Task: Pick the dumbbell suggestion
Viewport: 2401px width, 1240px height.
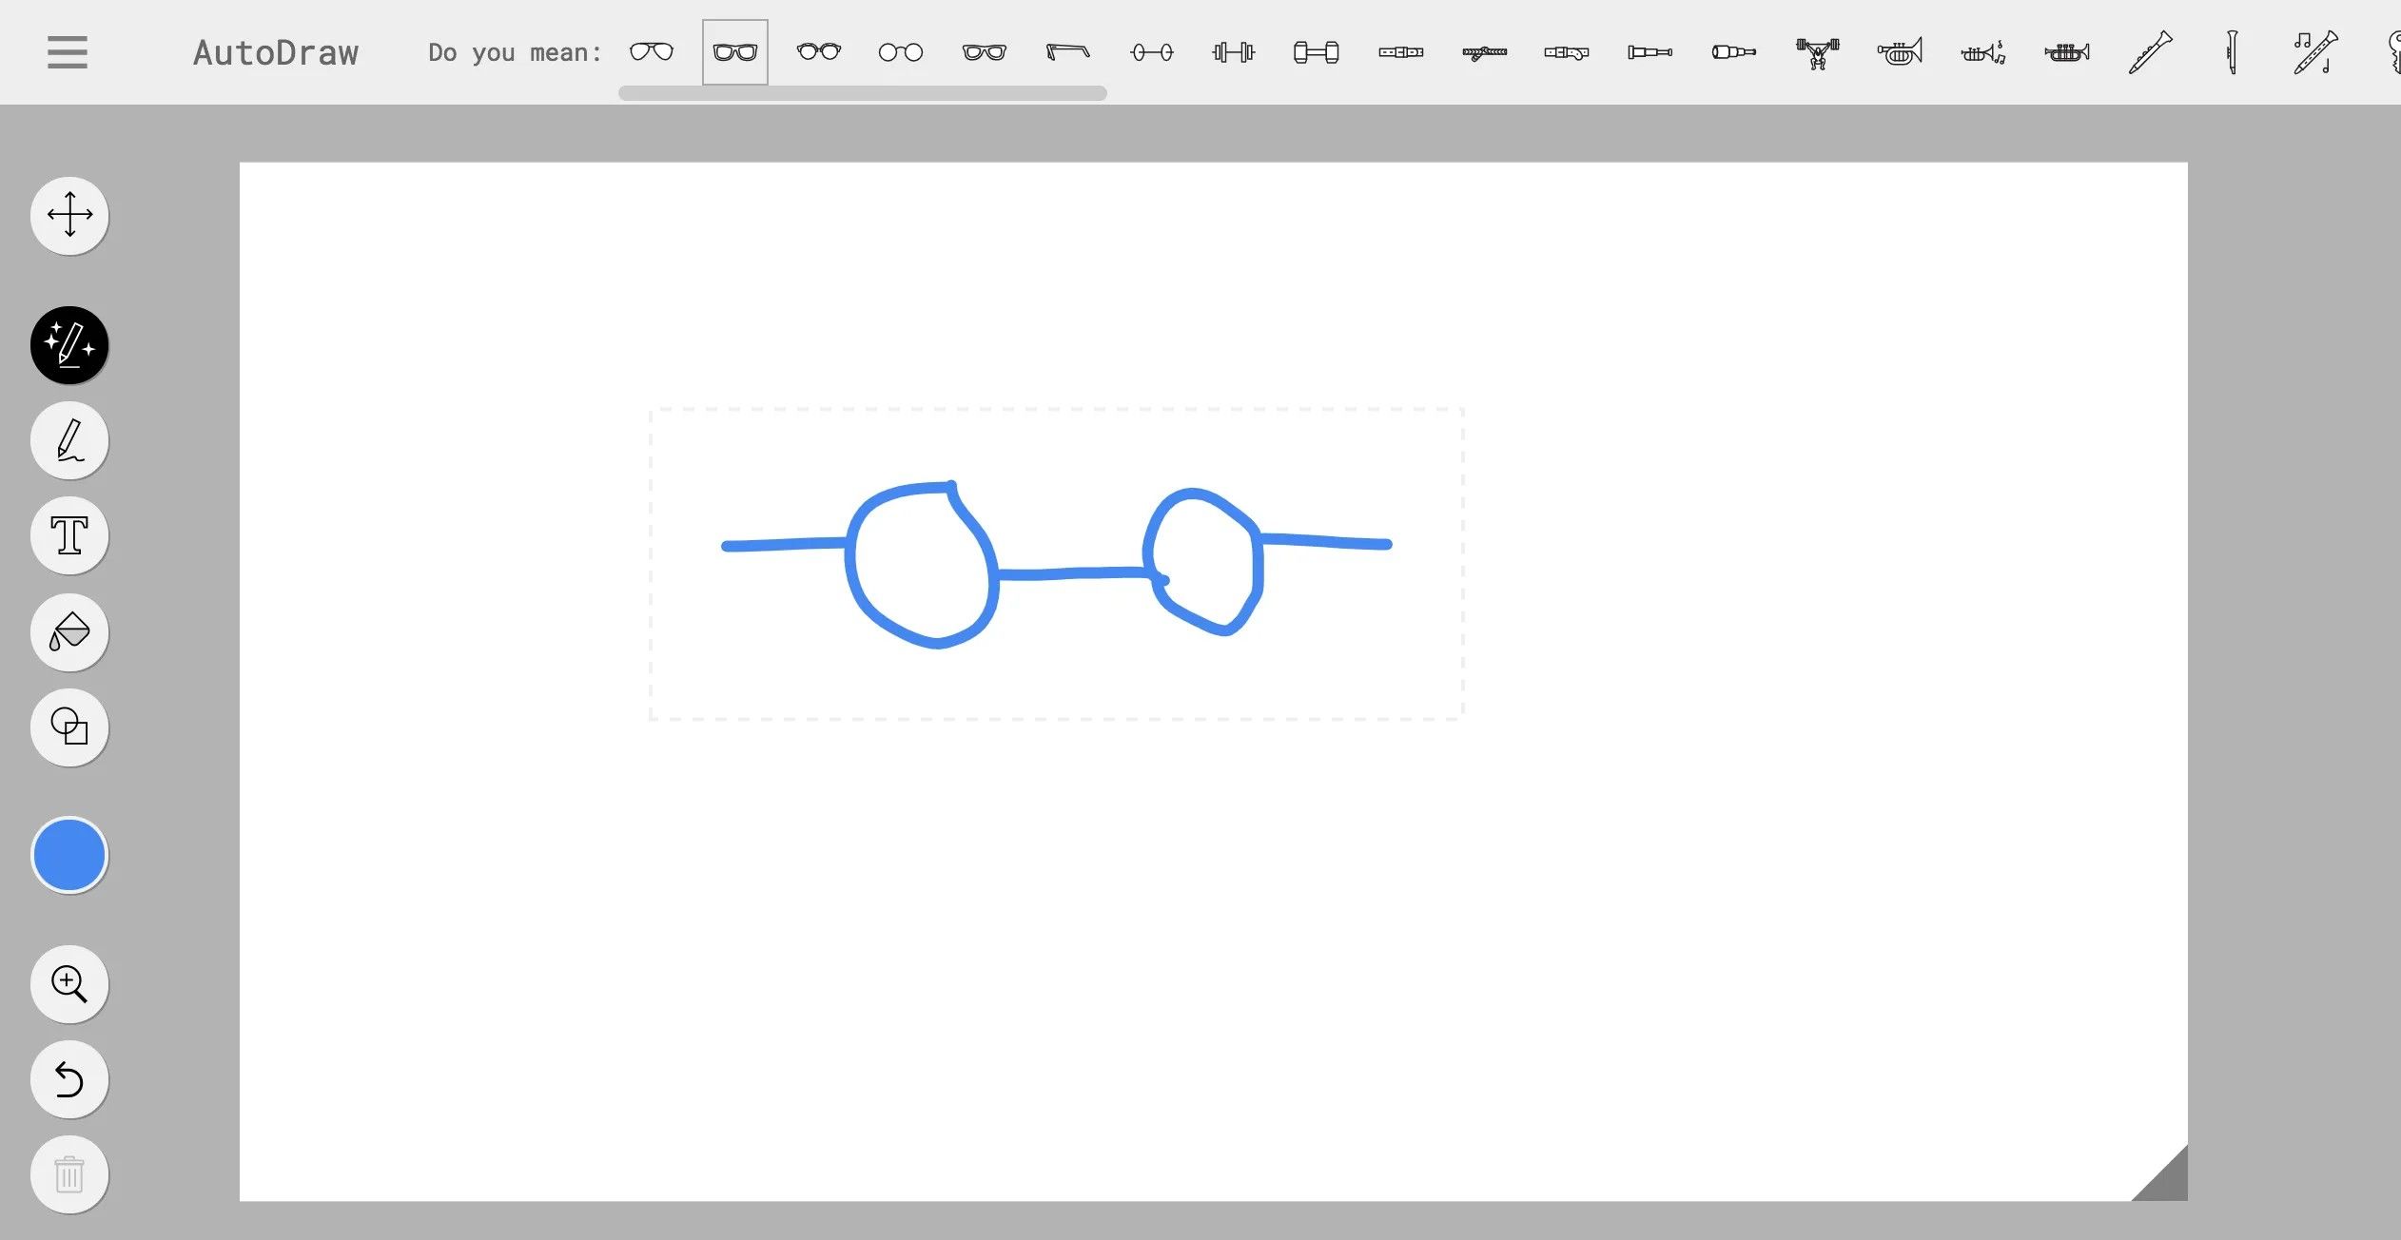Action: tap(1317, 52)
